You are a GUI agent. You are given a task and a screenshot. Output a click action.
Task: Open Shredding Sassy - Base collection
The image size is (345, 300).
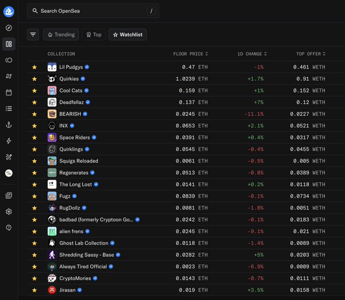click(x=87, y=255)
